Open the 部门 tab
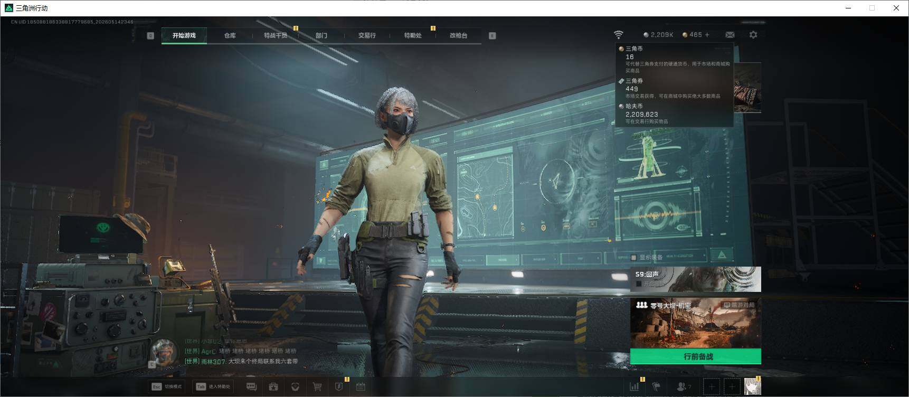The width and height of the screenshot is (909, 397). point(321,35)
